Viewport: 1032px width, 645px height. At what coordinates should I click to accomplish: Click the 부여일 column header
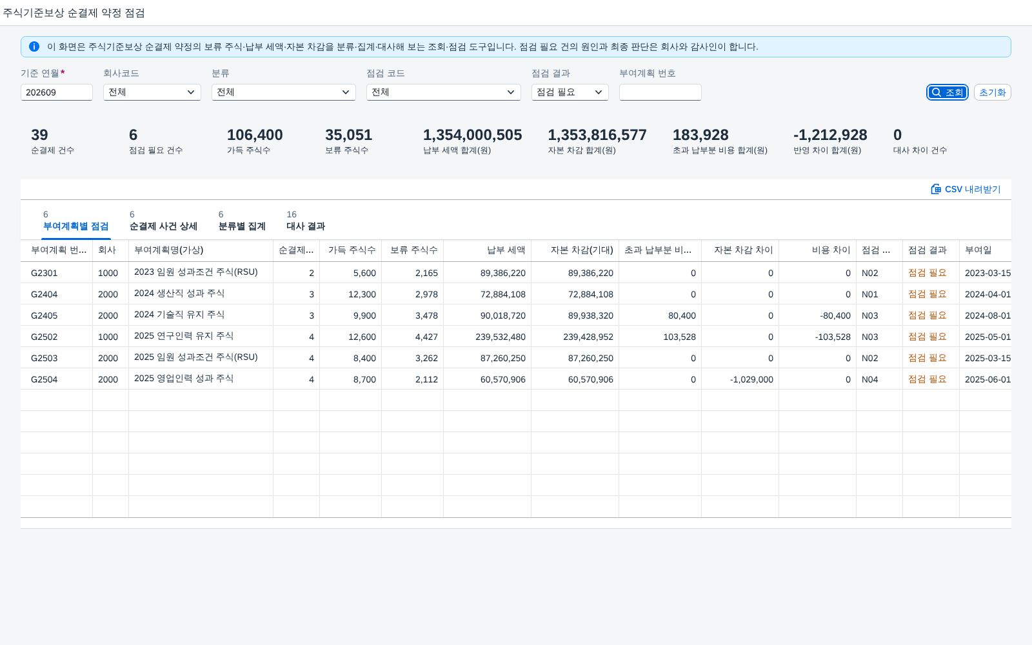986,250
